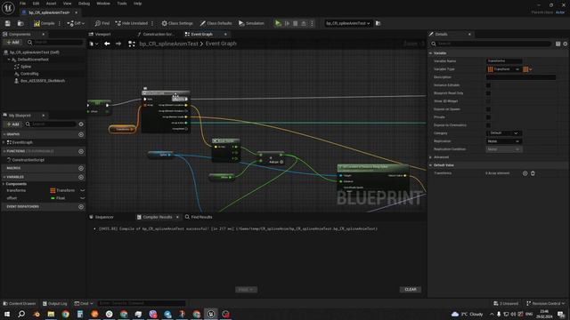Open the Diff dropdown

pos(76,23)
